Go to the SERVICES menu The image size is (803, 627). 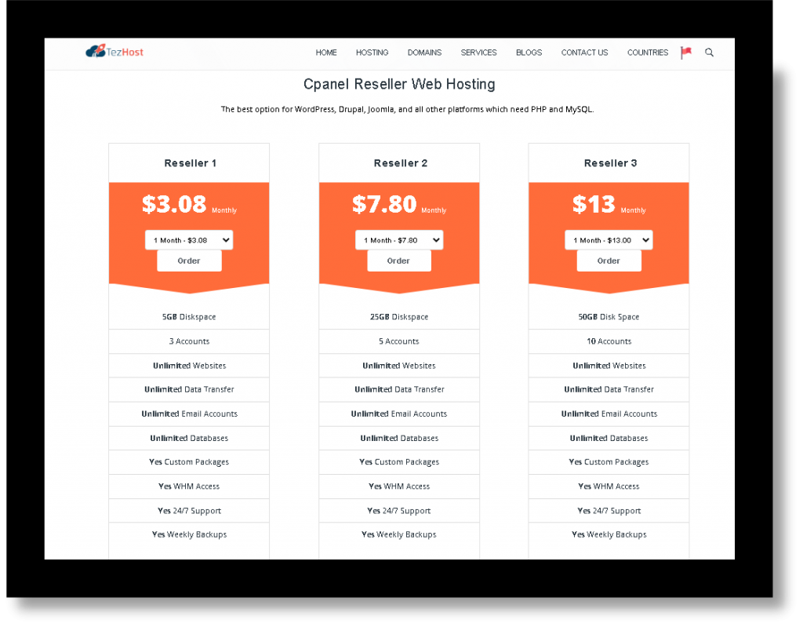click(x=479, y=53)
